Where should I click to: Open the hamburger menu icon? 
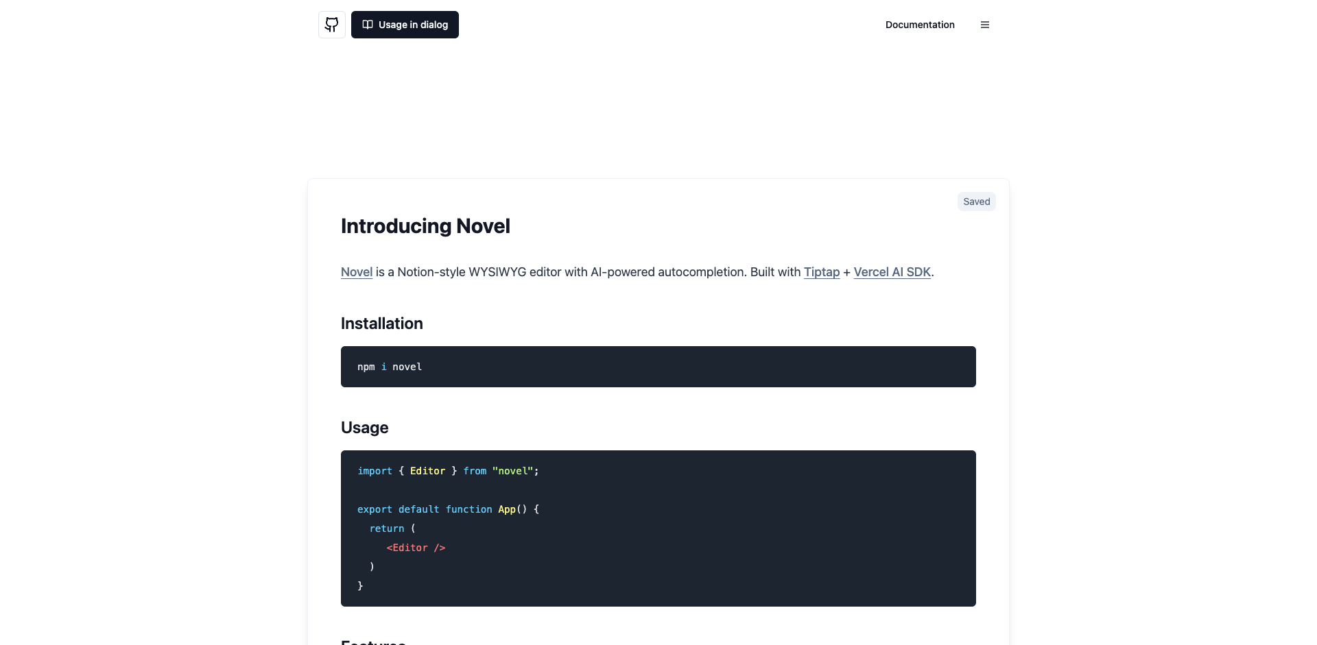coord(985,25)
